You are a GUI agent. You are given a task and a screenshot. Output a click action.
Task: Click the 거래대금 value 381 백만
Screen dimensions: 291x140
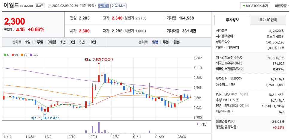189,31
